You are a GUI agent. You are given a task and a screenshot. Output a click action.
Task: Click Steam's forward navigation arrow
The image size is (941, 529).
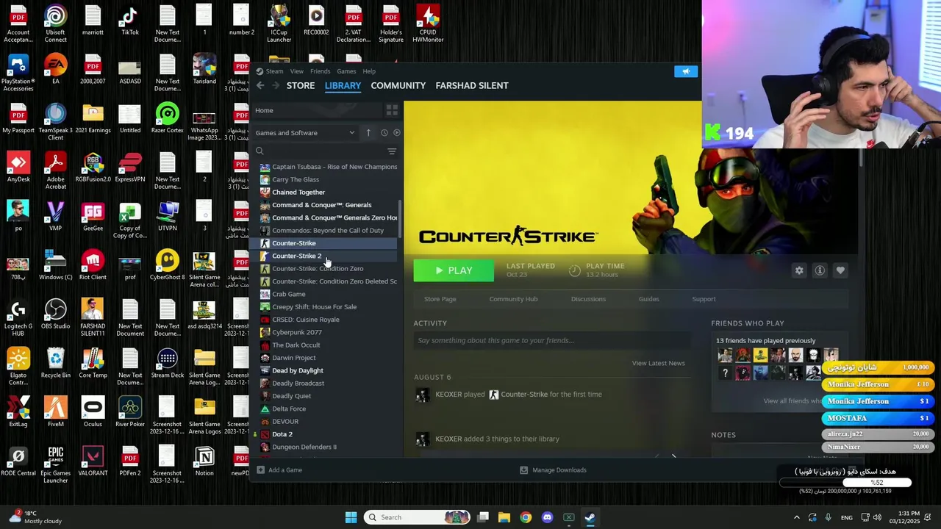tap(276, 85)
